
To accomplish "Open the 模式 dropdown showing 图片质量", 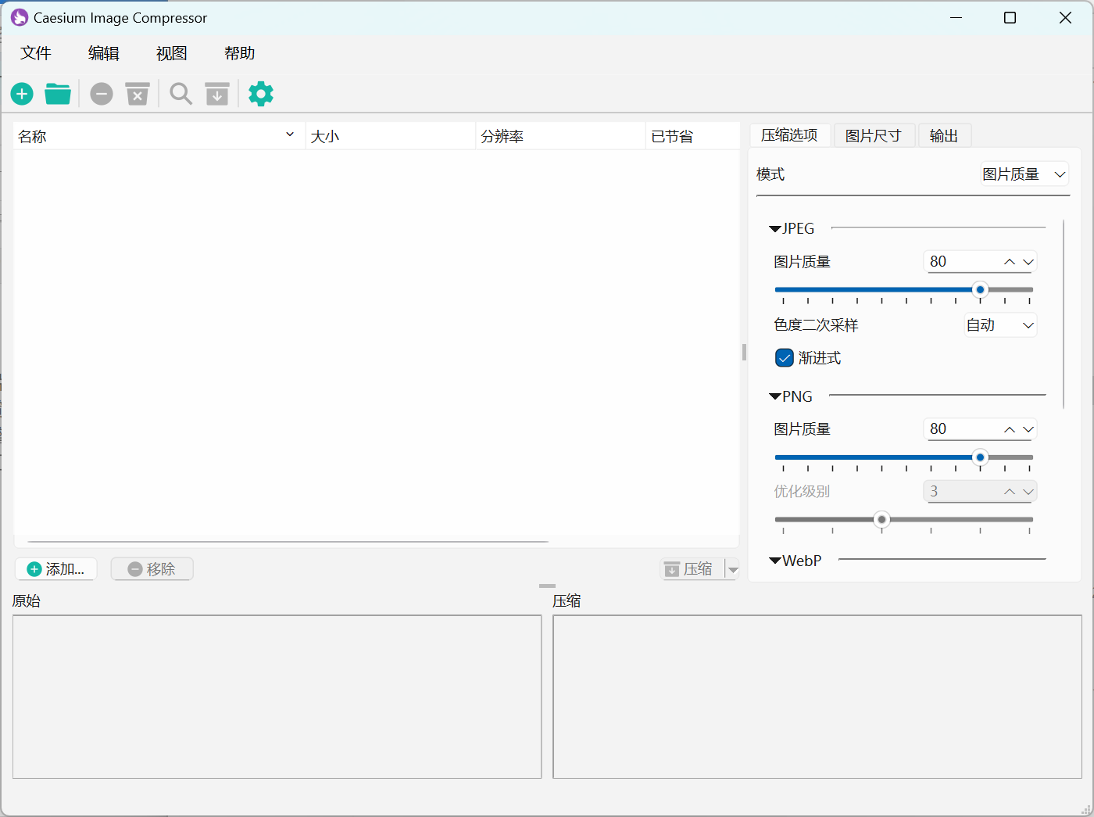I will point(1024,174).
